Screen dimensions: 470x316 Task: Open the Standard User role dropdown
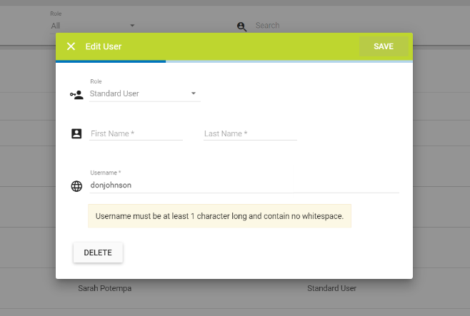(x=143, y=93)
